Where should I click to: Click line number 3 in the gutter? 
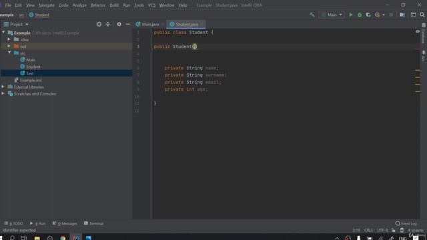138,47
